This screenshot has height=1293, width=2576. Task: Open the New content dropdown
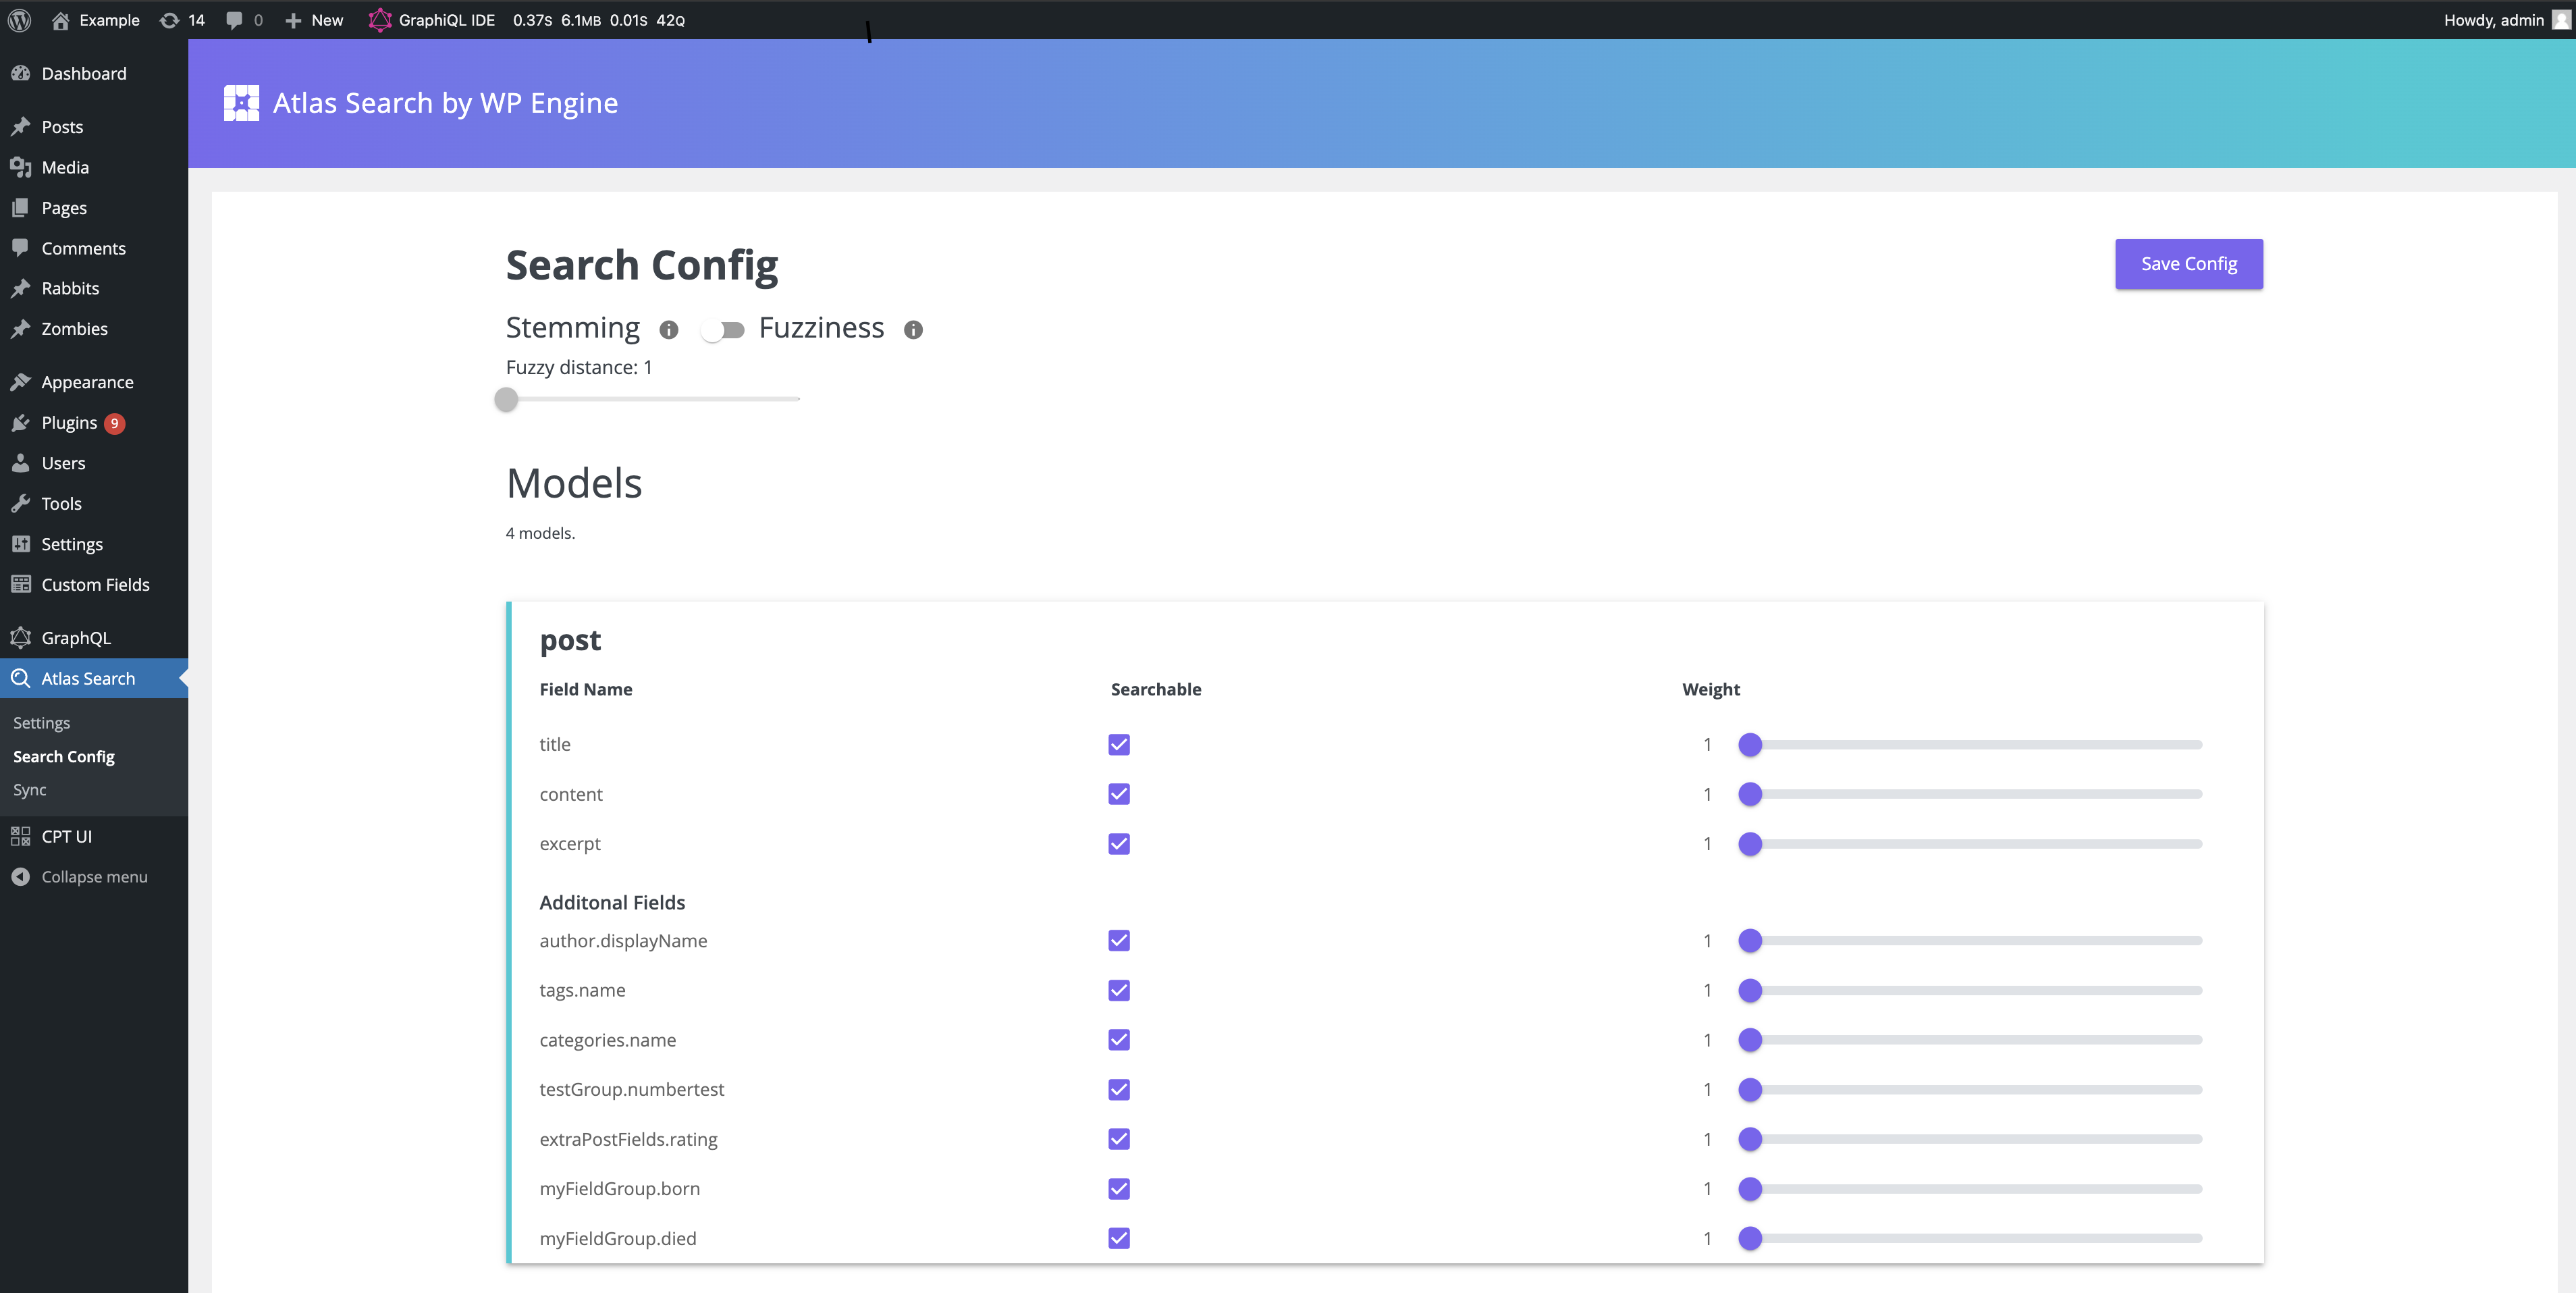click(314, 20)
